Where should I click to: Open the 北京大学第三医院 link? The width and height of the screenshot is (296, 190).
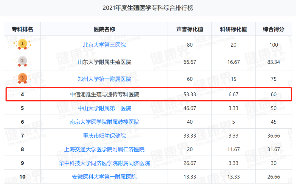pos(104,45)
